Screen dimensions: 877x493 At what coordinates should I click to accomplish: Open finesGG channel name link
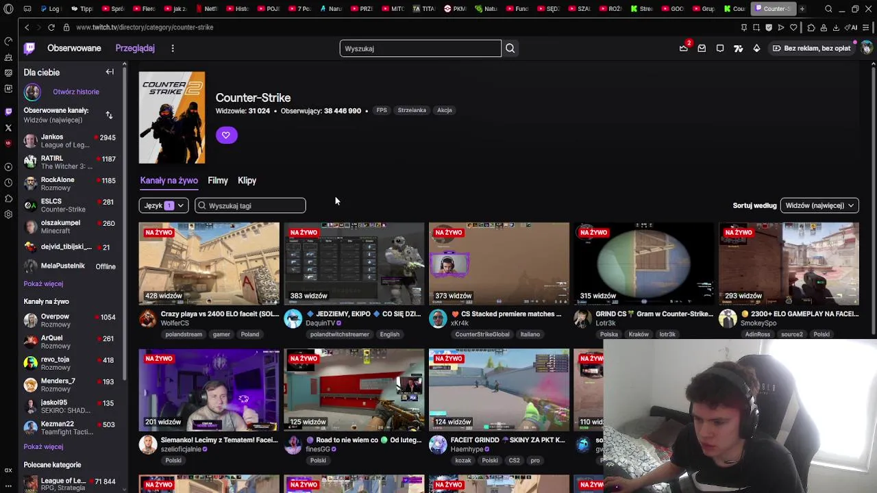pos(318,449)
